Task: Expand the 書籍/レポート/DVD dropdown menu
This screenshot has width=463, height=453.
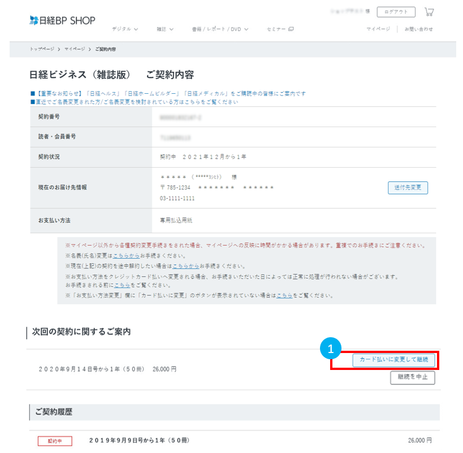Action: (220, 29)
